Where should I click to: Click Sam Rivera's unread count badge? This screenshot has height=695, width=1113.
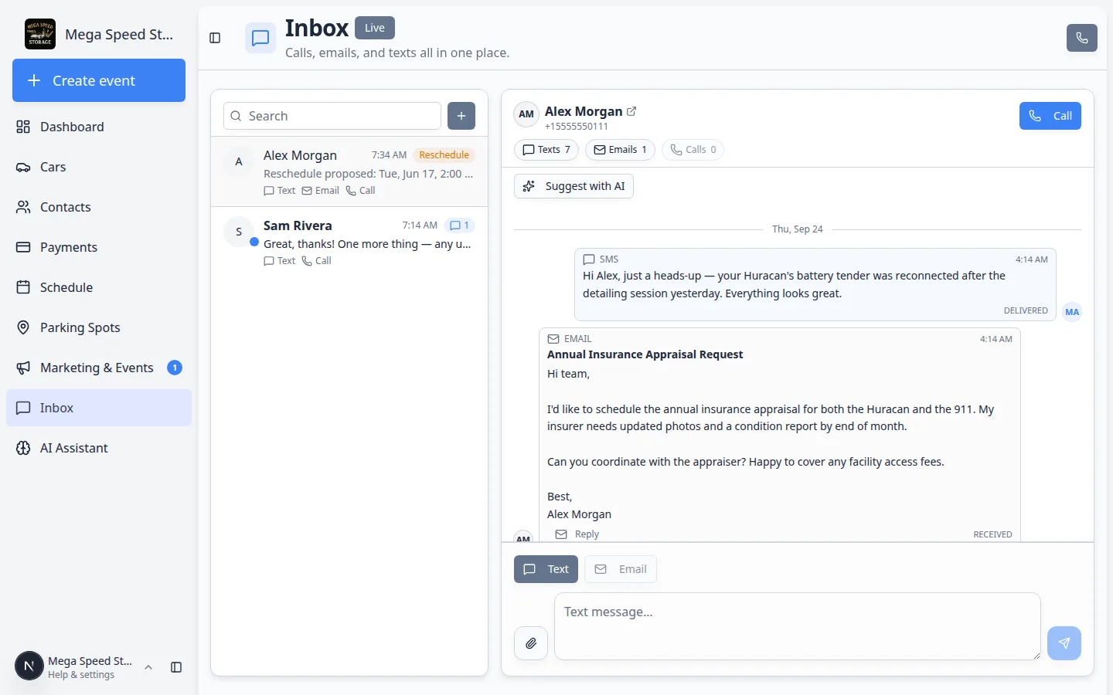tap(460, 225)
